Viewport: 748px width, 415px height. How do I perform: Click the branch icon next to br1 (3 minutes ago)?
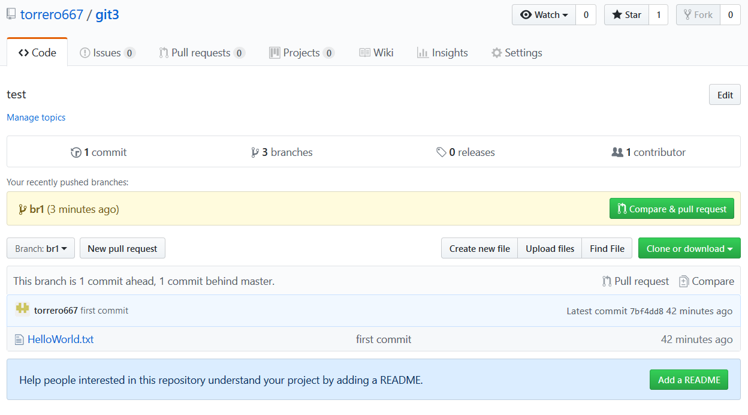click(22, 209)
